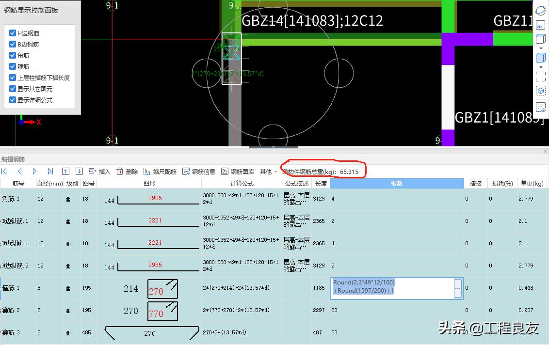The height and width of the screenshot is (345, 549).
Task: Click 级别 column header
Action: pos(72,183)
